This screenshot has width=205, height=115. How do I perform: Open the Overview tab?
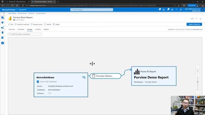tap(12, 29)
